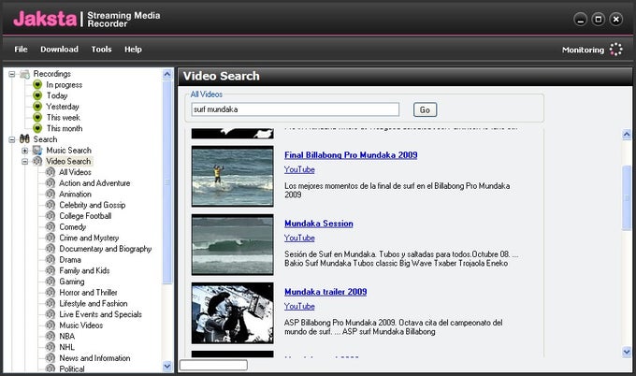
Task: Open YouTube link under Mundaka trailer 2009
Action: 299,307
